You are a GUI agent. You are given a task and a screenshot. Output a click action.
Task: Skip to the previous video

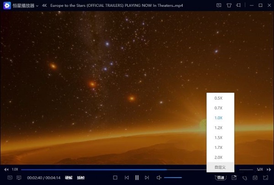[x=126, y=177]
